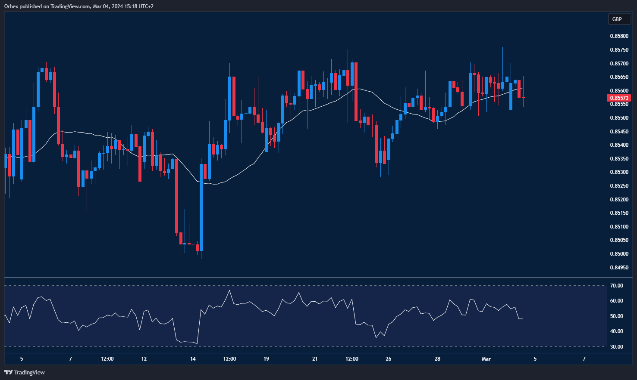Image resolution: width=637 pixels, height=380 pixels.
Task: Select the Mar label on time axis
Action: click(486, 359)
